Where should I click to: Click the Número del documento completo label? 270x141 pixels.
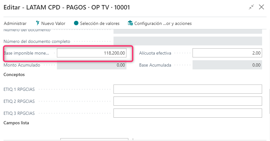(x=37, y=41)
